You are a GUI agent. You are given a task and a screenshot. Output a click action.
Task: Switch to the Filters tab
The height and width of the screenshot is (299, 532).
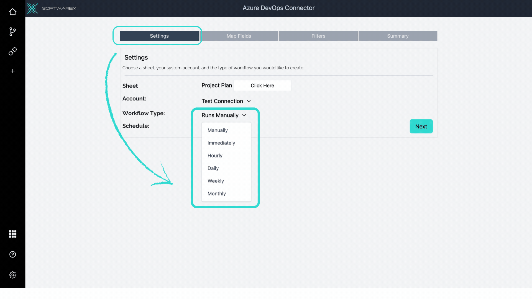pos(318,36)
